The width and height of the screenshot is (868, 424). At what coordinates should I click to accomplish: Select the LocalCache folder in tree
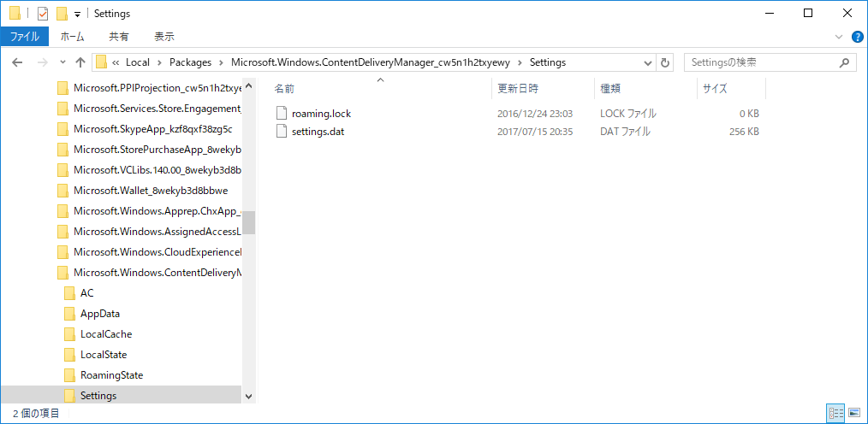pyautogui.click(x=106, y=334)
